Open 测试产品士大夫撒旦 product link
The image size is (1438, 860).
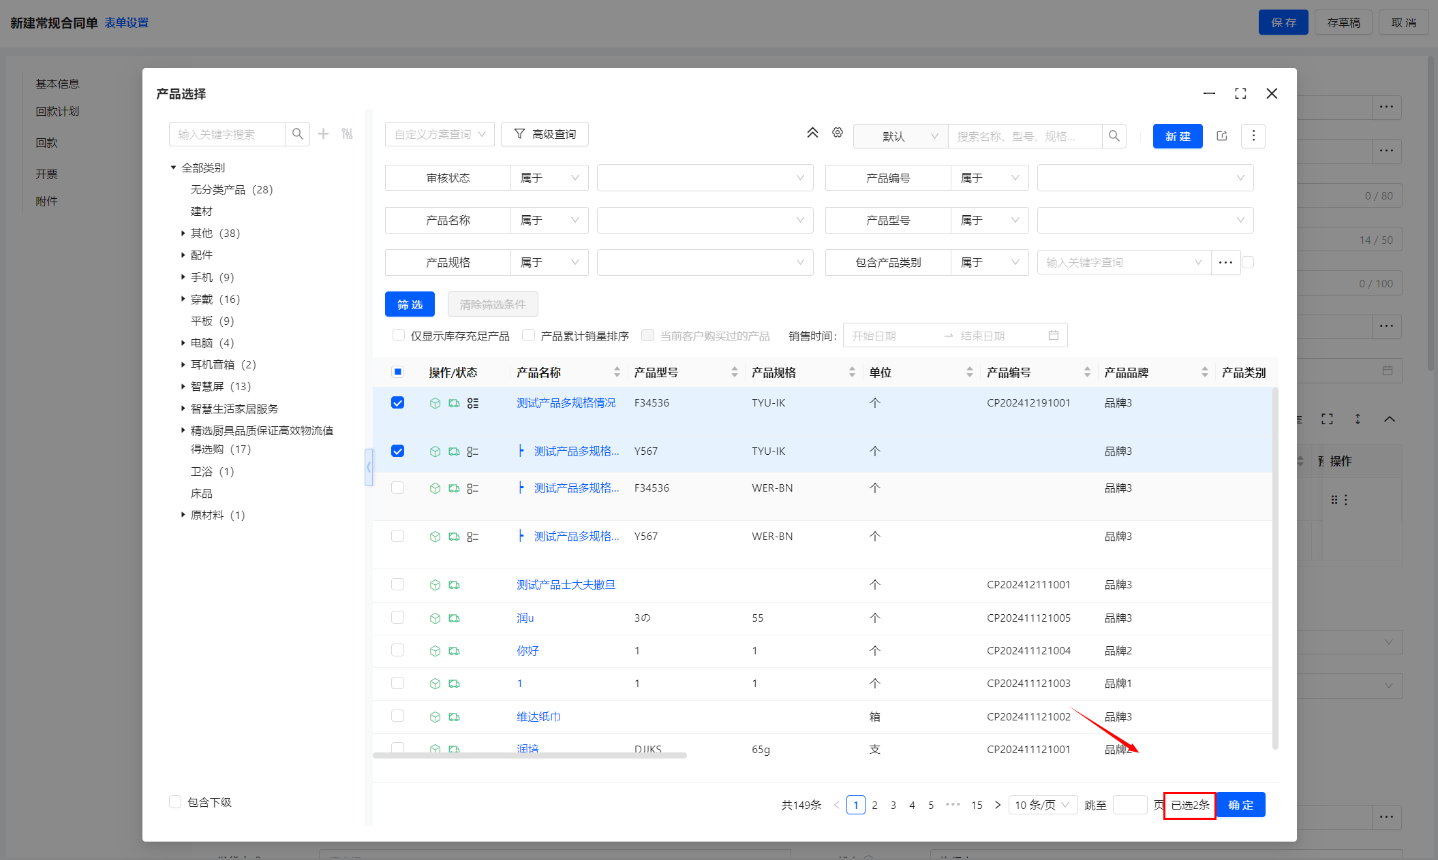[x=566, y=584]
